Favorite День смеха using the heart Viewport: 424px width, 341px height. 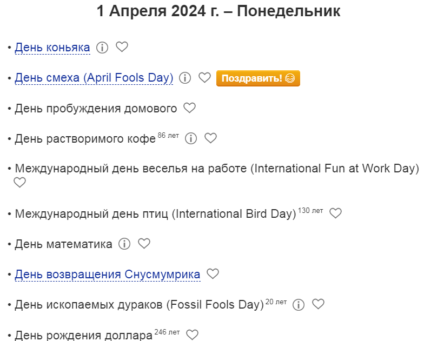pos(204,78)
